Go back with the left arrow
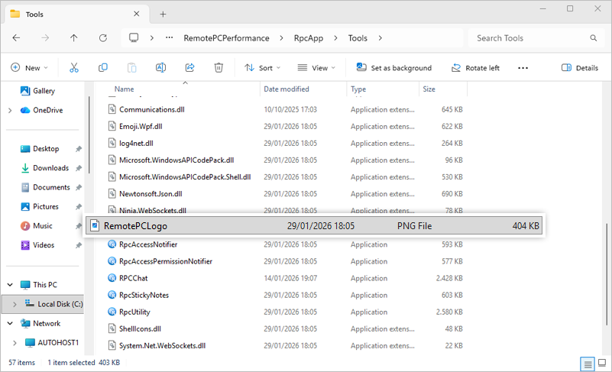This screenshot has height=372, width=612. click(x=16, y=38)
